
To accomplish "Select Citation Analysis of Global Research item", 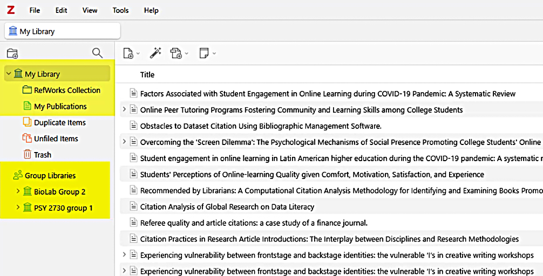I will point(227,206).
